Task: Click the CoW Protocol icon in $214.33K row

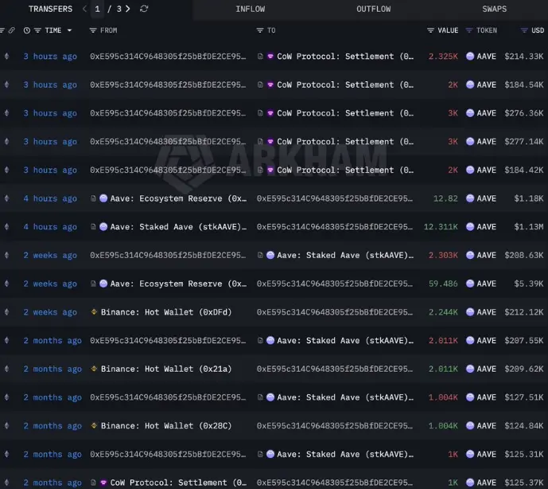Action: [270, 56]
